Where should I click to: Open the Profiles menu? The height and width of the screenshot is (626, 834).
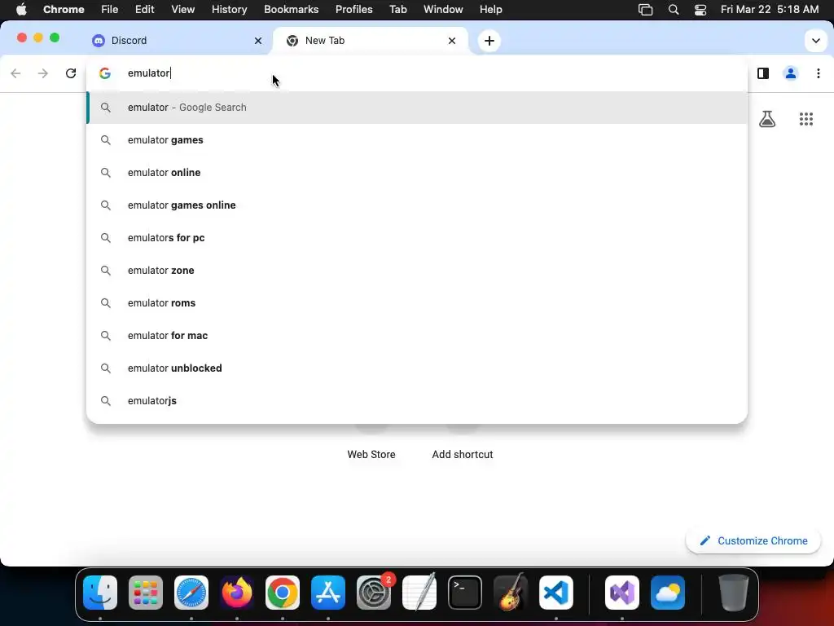(353, 10)
